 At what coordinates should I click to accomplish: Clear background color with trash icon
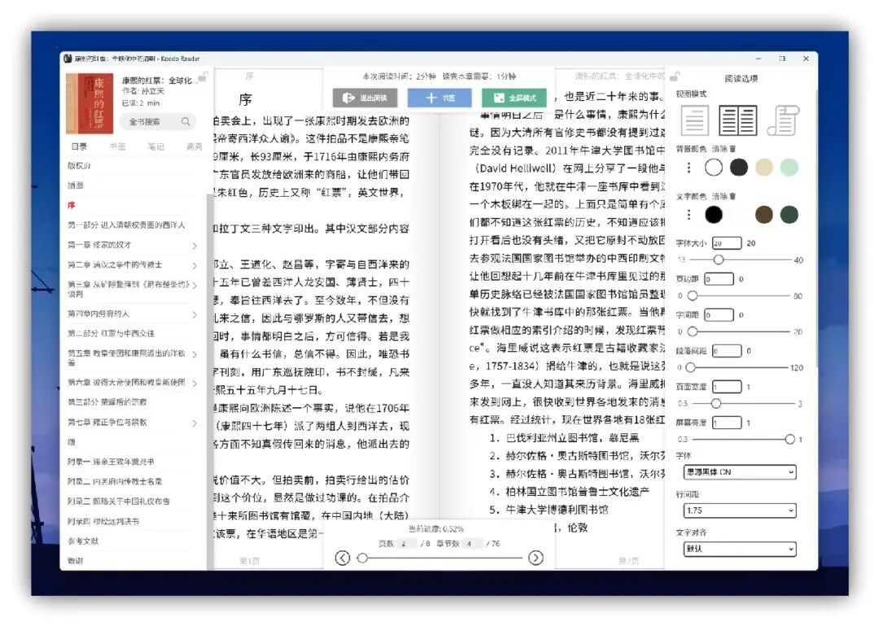pyautogui.click(x=732, y=149)
